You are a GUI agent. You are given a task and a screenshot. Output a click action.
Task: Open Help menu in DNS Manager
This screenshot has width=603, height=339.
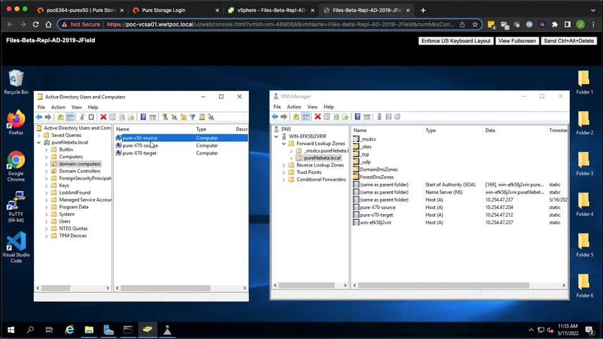point(329,107)
